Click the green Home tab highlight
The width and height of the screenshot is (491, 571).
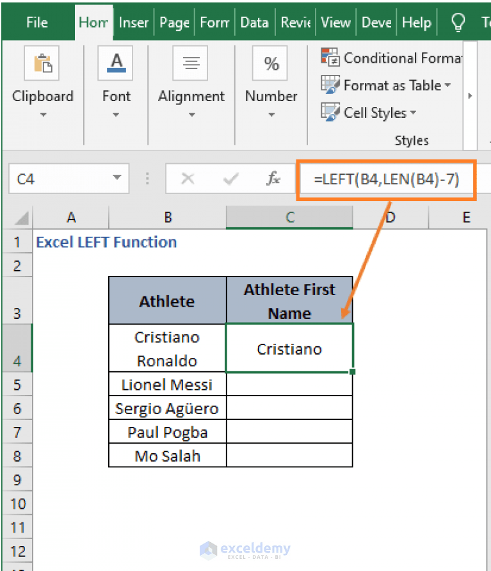click(x=93, y=22)
